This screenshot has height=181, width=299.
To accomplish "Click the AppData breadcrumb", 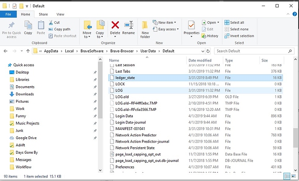I will pyautogui.click(x=51, y=51).
